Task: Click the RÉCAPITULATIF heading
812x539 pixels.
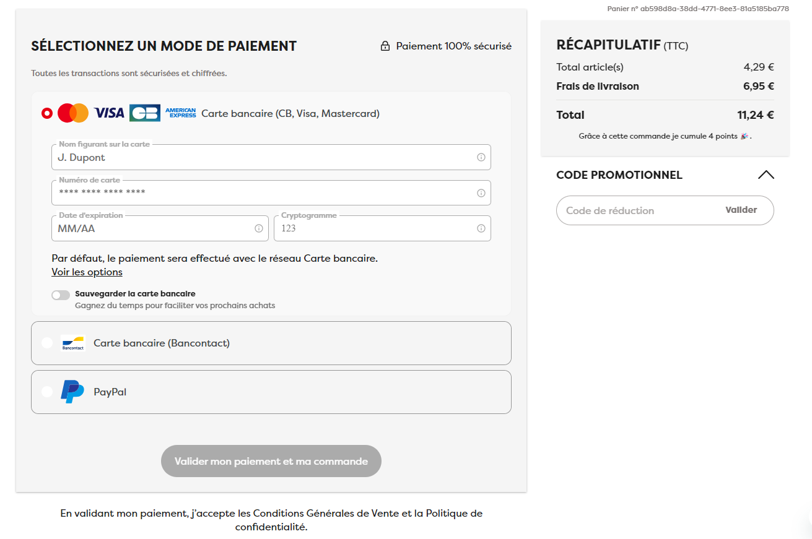Action: (x=608, y=45)
